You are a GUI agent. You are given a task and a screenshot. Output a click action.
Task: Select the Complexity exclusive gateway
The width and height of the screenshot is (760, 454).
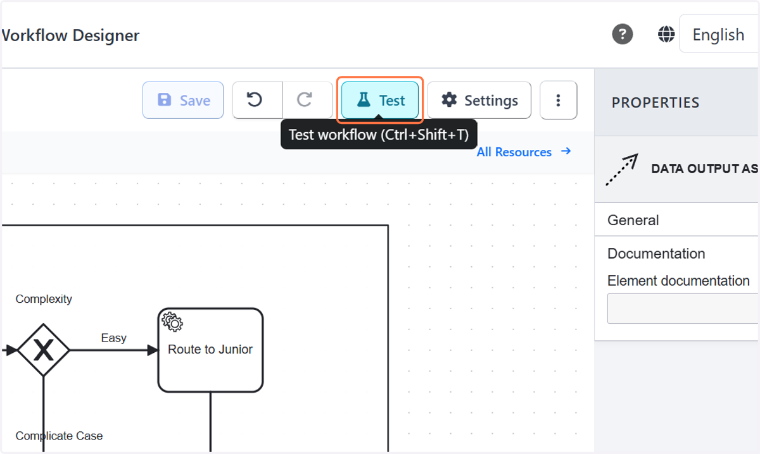click(43, 350)
